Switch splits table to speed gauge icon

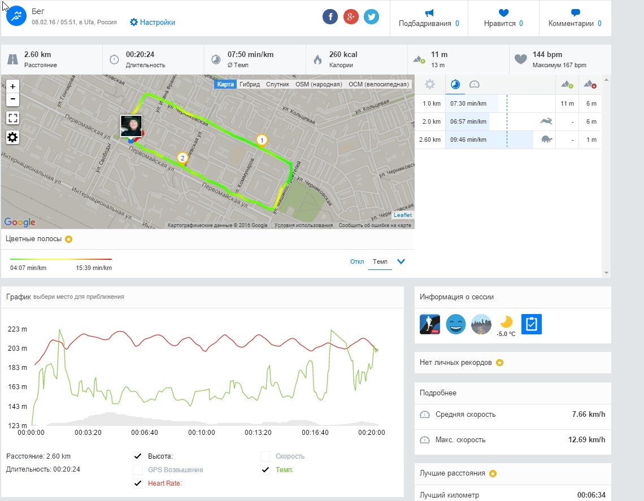(475, 85)
